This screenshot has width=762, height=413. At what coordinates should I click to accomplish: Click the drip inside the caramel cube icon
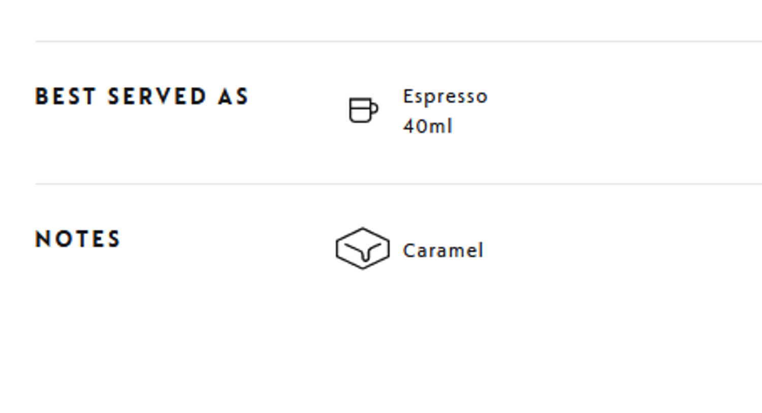364,255
